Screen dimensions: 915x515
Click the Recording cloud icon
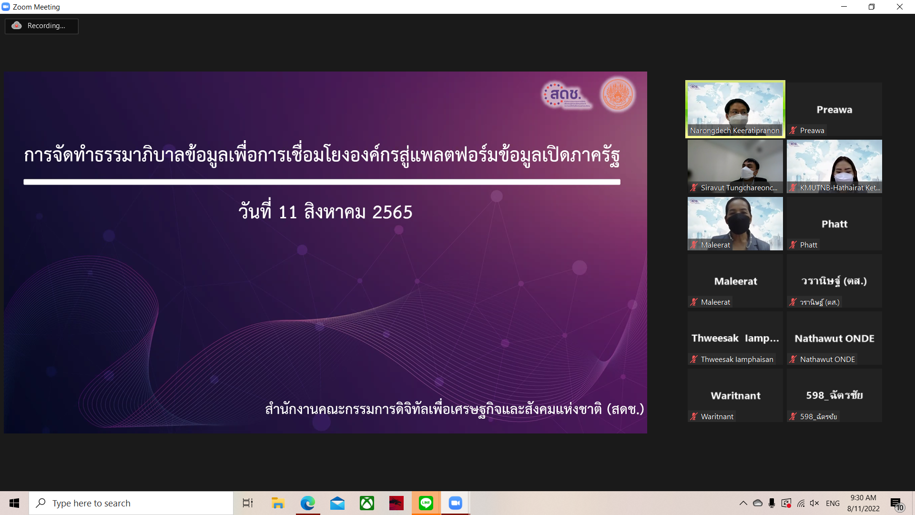coord(17,26)
